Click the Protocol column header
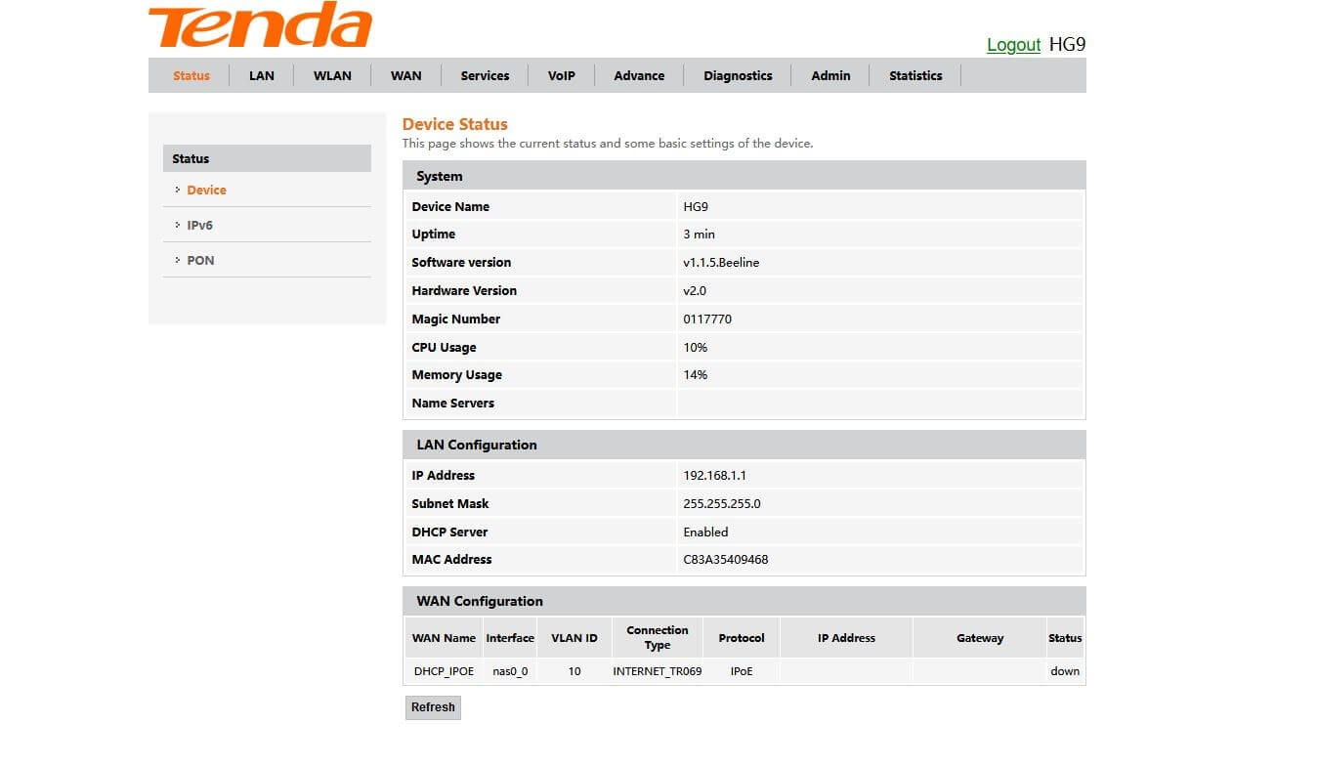 (742, 638)
